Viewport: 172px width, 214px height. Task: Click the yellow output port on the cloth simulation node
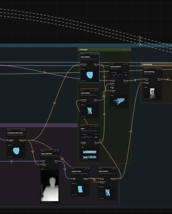pos(128,81)
